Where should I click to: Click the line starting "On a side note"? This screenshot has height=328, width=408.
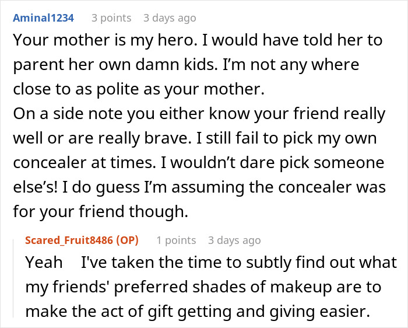pos(198,114)
